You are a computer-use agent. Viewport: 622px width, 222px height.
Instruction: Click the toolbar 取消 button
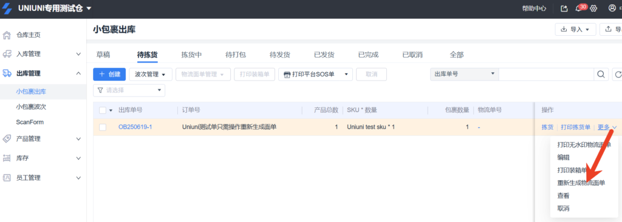[371, 74]
